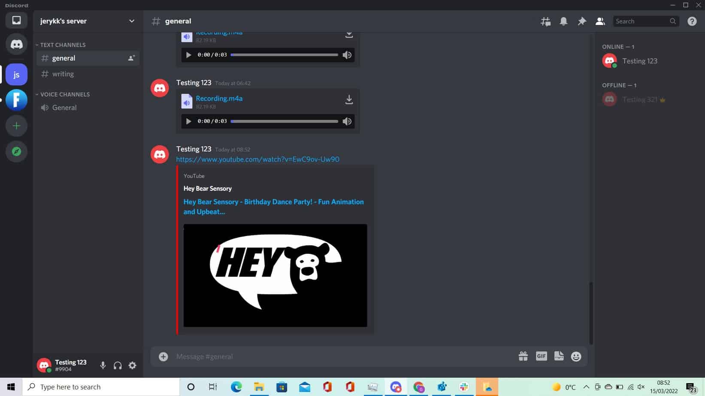This screenshot has width=705, height=396.
Task: Open the Hey Bear Sensory channel name
Action: (x=208, y=189)
